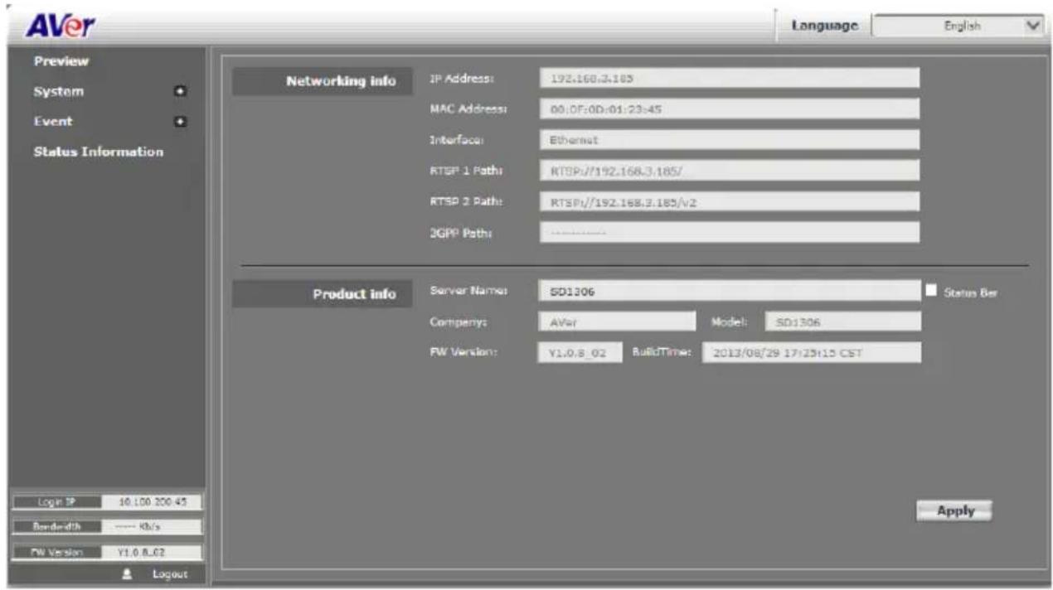Click the Interface field showing Ethernet

point(730,140)
